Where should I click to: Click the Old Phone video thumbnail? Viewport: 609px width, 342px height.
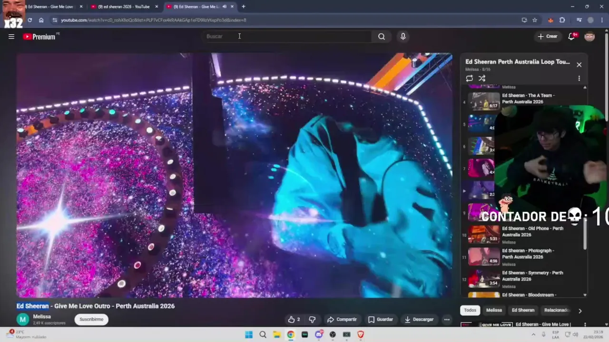click(x=484, y=234)
